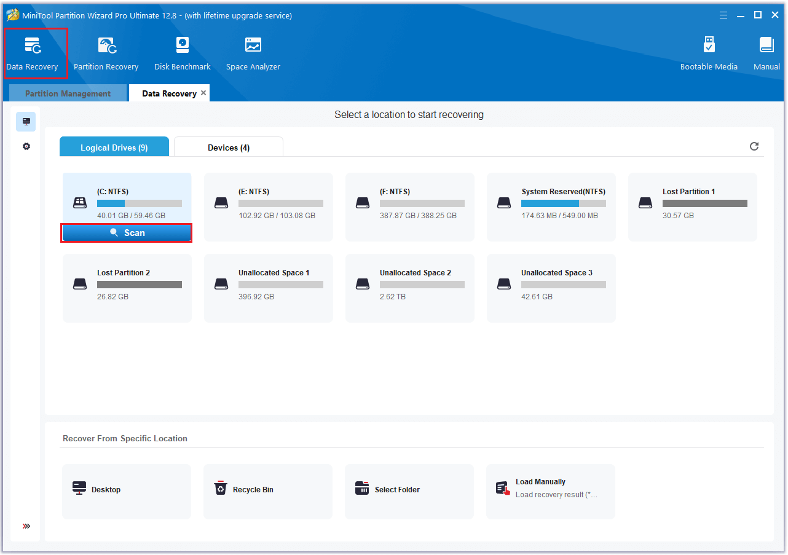Expand the sidebar using the double-arrow control

(x=25, y=525)
